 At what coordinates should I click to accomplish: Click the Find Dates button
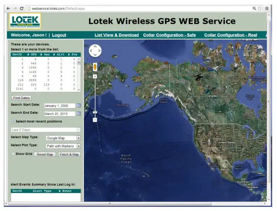(21, 98)
